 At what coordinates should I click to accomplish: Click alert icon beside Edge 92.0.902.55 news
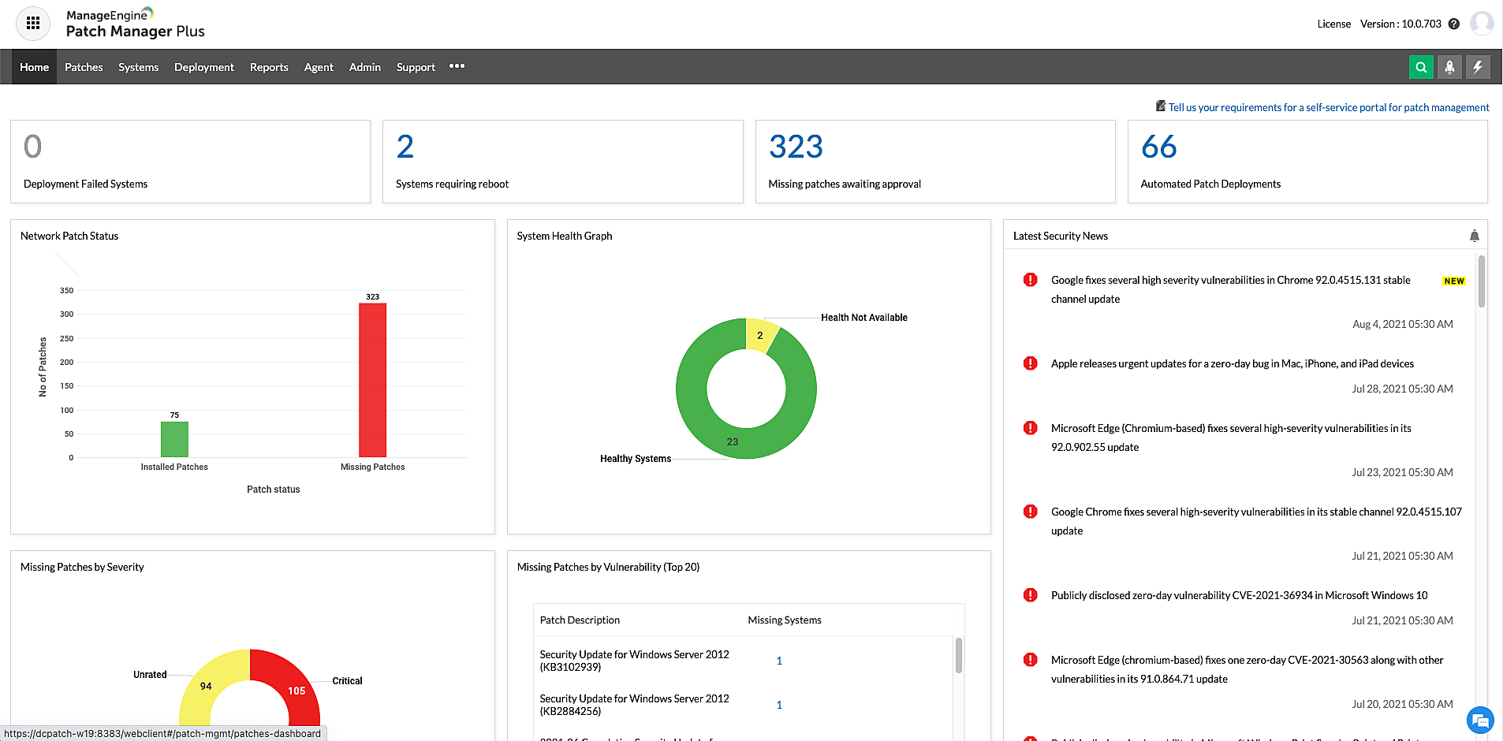pyautogui.click(x=1030, y=428)
